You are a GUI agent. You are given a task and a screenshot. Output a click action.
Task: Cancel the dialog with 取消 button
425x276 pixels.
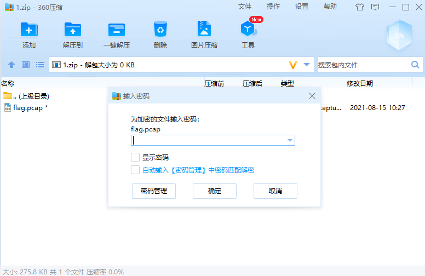275,191
